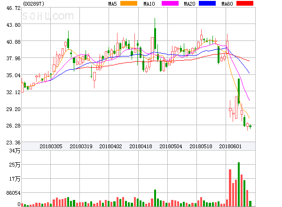Click the 37.96 price axis label

[13, 58]
